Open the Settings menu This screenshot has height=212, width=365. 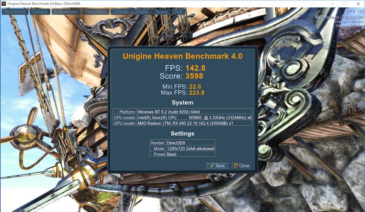click(121, 11)
